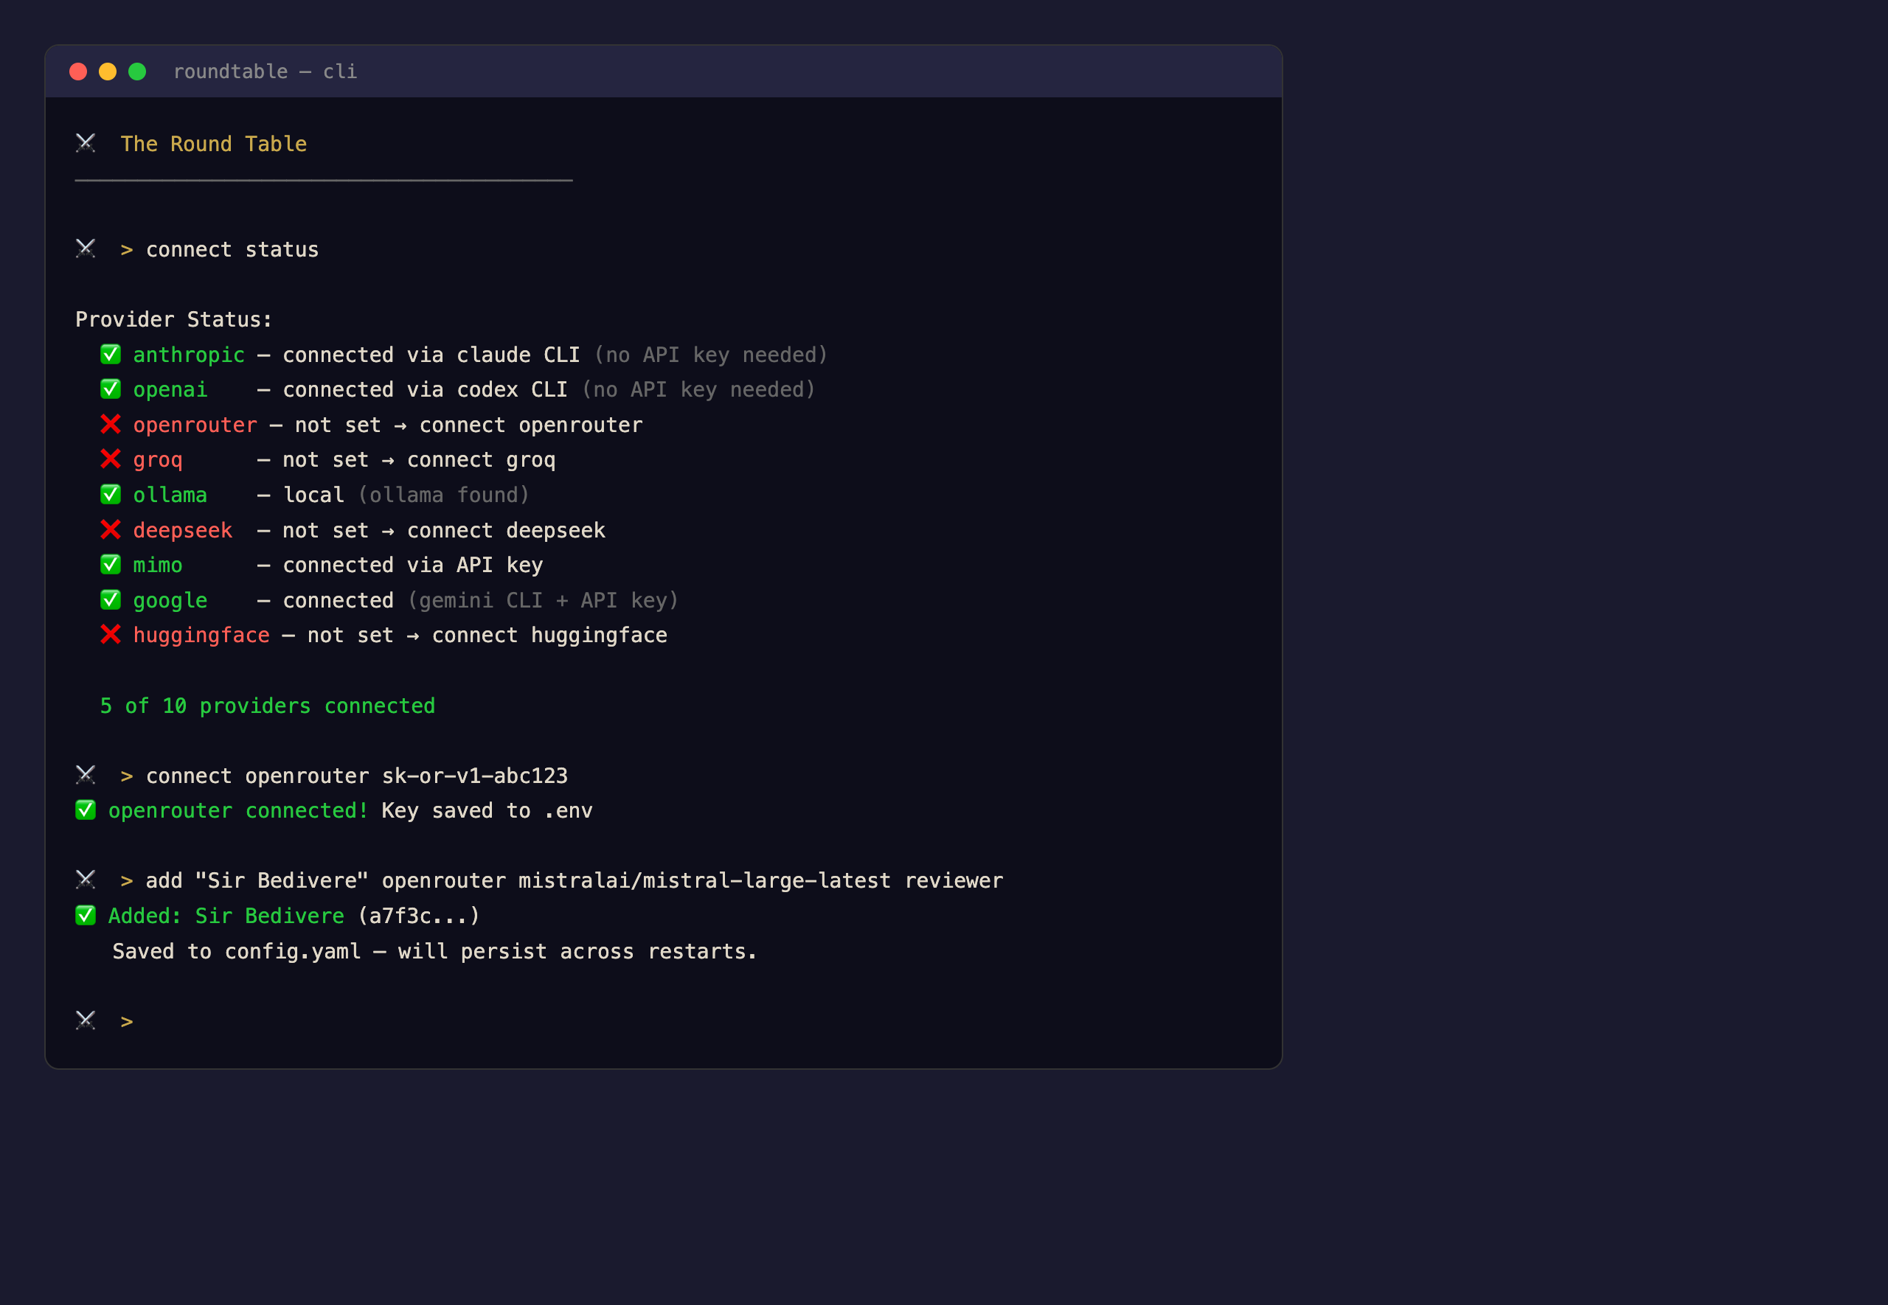Click the 'sk-or-v1-abc123' API key text

click(474, 776)
